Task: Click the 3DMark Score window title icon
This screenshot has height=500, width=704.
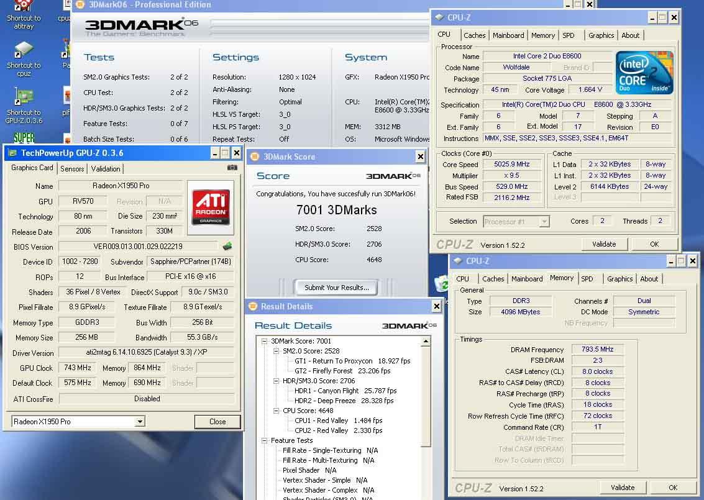Action: click(255, 157)
